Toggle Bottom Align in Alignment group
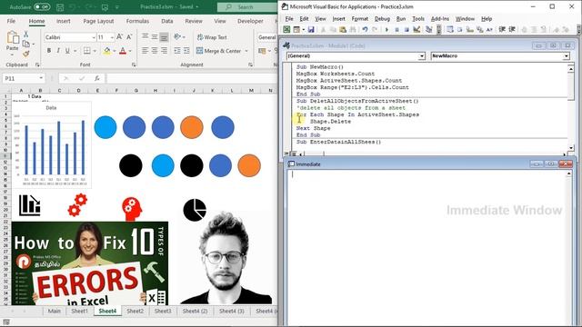This screenshot has width=582, height=327. (x=164, y=36)
